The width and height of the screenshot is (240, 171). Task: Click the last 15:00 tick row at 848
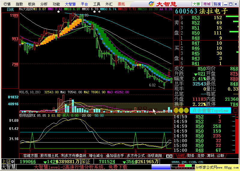pos(204,150)
